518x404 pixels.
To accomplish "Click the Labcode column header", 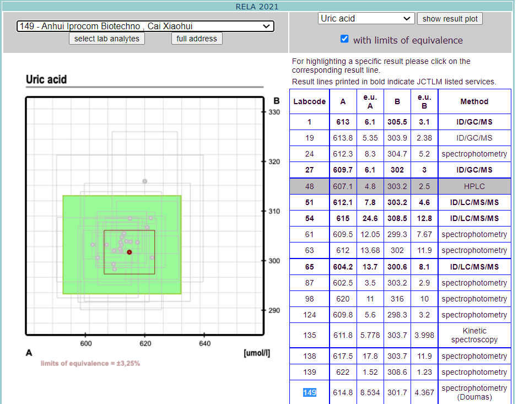I will coord(309,101).
